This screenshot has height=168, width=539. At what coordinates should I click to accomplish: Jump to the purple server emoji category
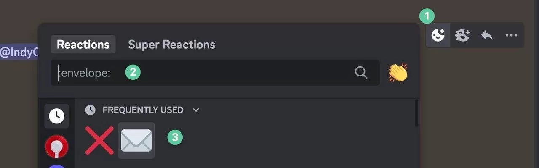click(56, 166)
